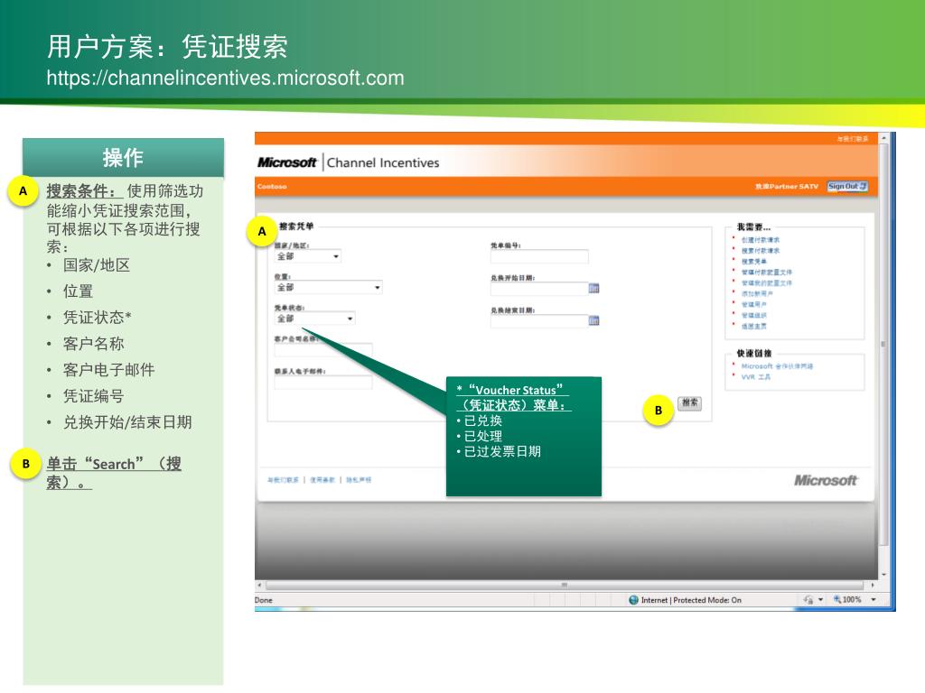Open the 管理付款配置文件 link
The image size is (925, 693).
tap(767, 273)
